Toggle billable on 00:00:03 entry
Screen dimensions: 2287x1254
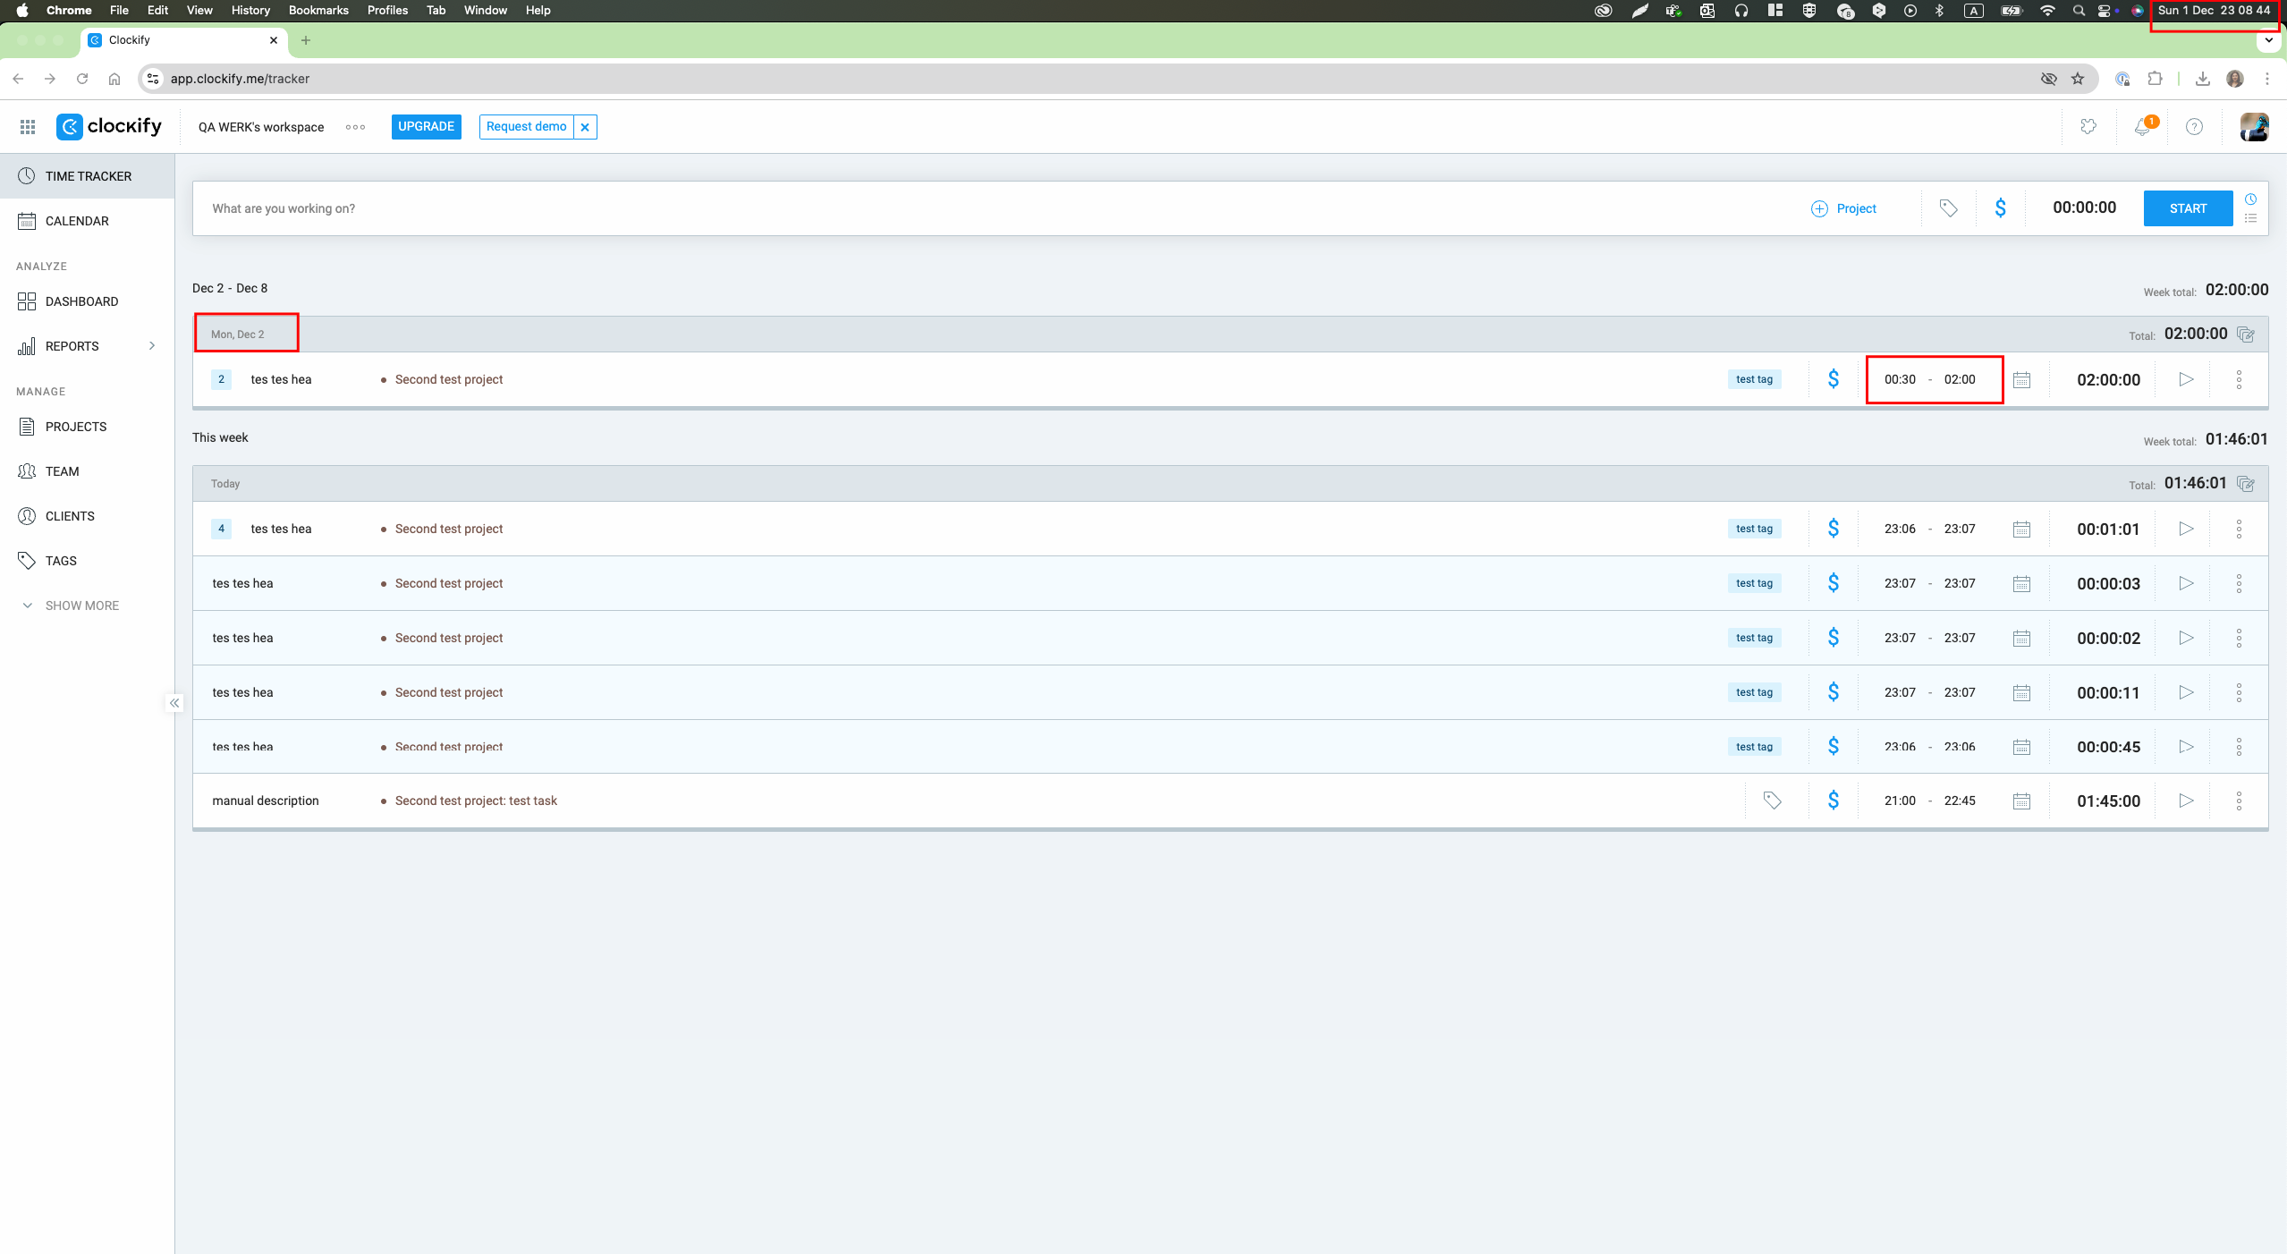pyautogui.click(x=1834, y=583)
